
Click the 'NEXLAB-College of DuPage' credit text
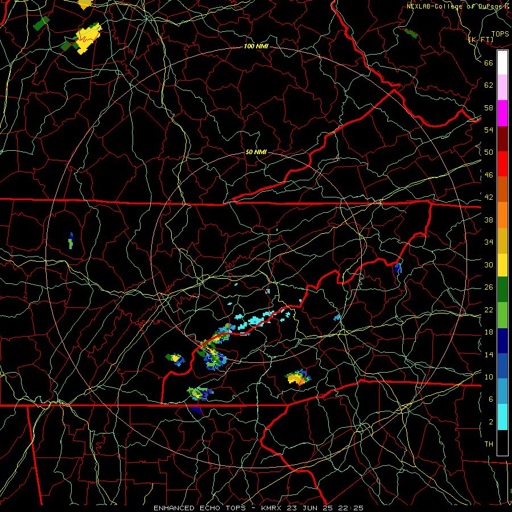point(455,6)
